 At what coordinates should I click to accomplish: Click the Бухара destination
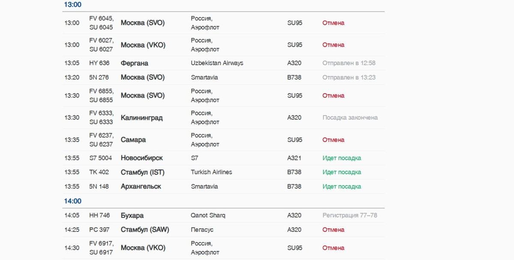point(132,216)
